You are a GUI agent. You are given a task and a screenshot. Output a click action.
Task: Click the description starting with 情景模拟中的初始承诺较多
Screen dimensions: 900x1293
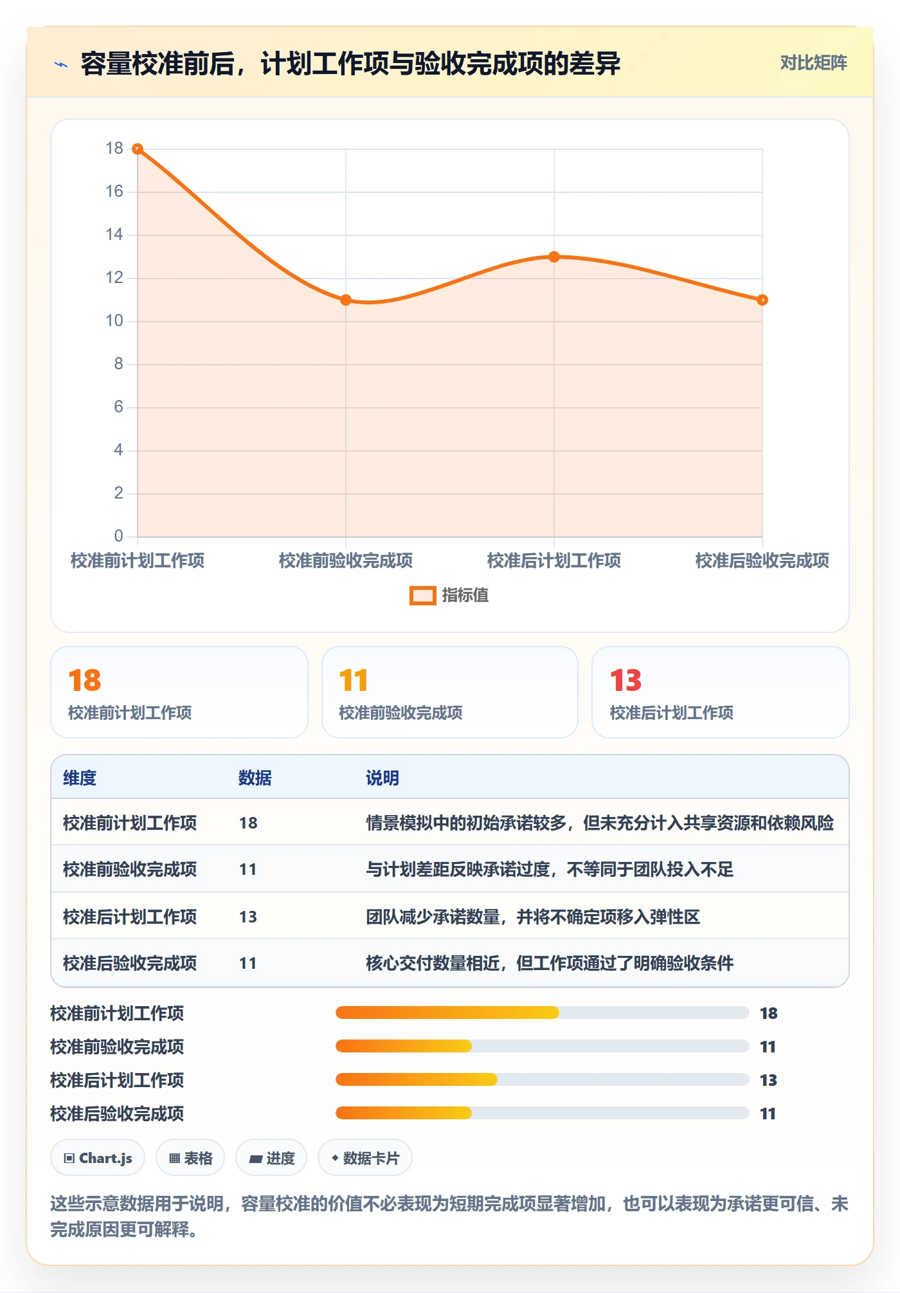click(x=600, y=823)
